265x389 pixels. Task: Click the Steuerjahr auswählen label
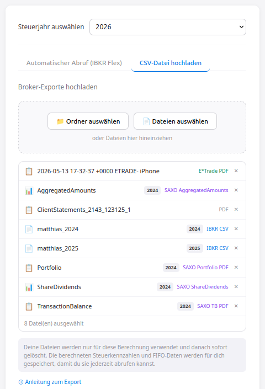[51, 27]
